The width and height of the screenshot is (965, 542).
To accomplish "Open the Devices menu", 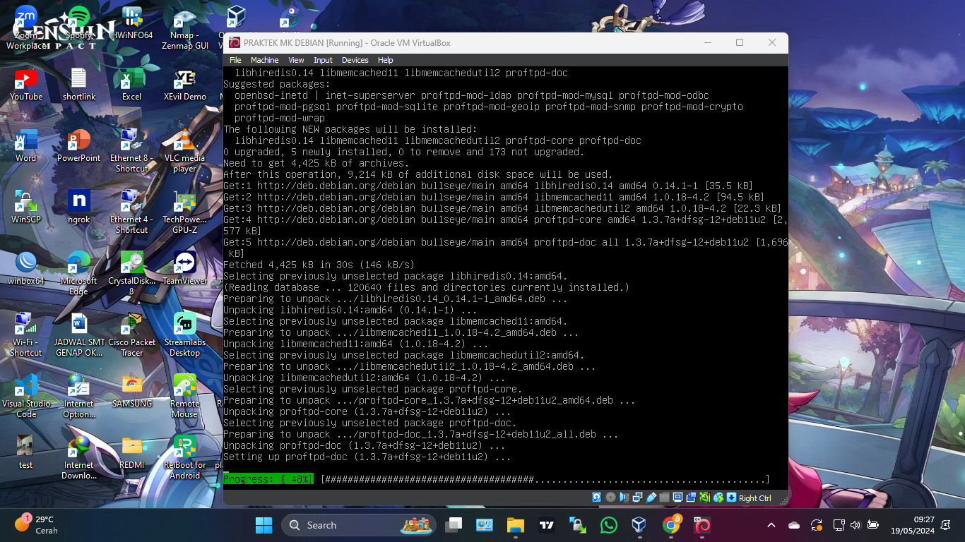I will click(355, 60).
